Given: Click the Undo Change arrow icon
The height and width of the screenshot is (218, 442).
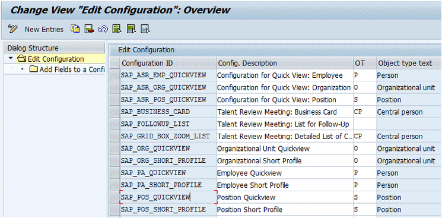Looking at the screenshot, I should [103, 29].
